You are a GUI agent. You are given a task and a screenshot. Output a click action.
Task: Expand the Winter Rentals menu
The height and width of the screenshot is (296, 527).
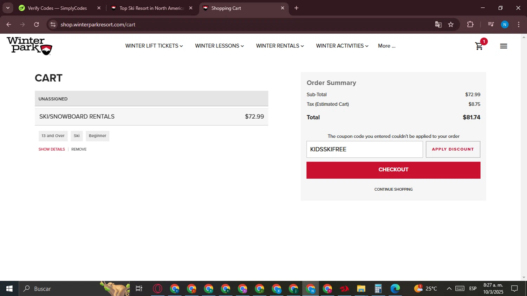[x=280, y=46]
